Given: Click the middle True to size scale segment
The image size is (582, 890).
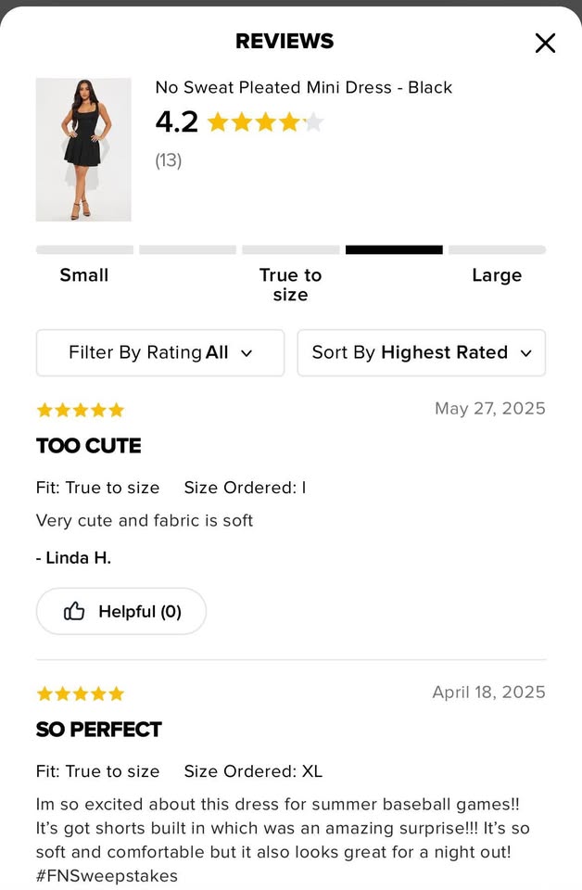Looking at the screenshot, I should click(291, 249).
